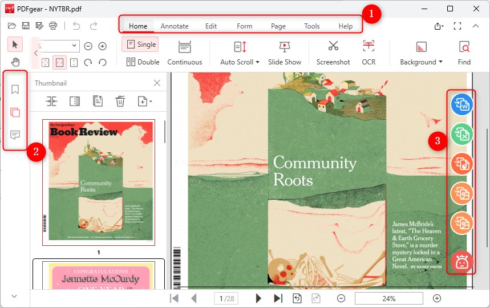Show the Thumbnail pages side panel icon
The height and width of the screenshot is (308, 490).
pos(15,112)
